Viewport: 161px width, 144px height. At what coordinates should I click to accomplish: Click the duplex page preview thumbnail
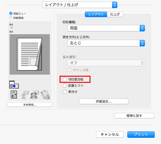30,54
